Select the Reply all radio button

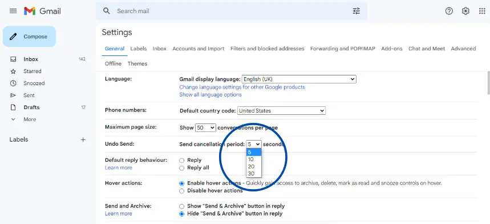point(181,168)
